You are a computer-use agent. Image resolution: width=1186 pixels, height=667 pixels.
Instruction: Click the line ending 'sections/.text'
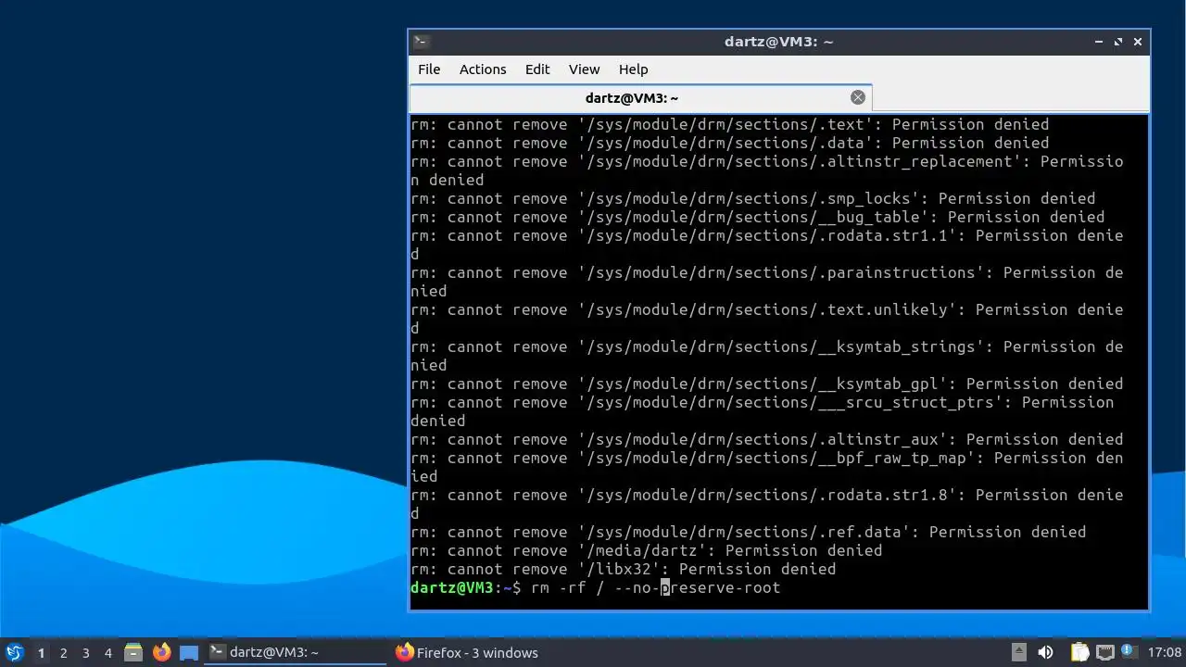pyautogui.click(x=729, y=125)
